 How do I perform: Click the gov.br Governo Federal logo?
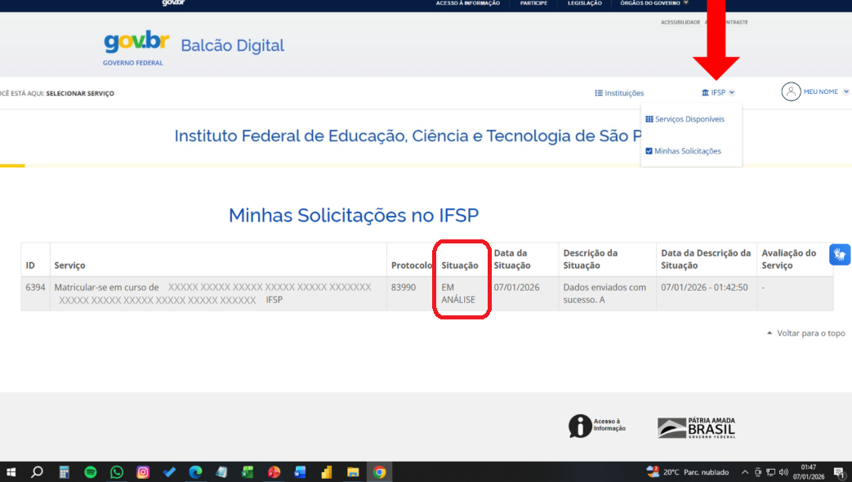tap(134, 48)
